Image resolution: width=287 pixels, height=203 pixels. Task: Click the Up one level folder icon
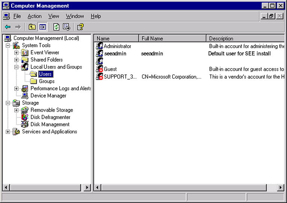point(32,27)
